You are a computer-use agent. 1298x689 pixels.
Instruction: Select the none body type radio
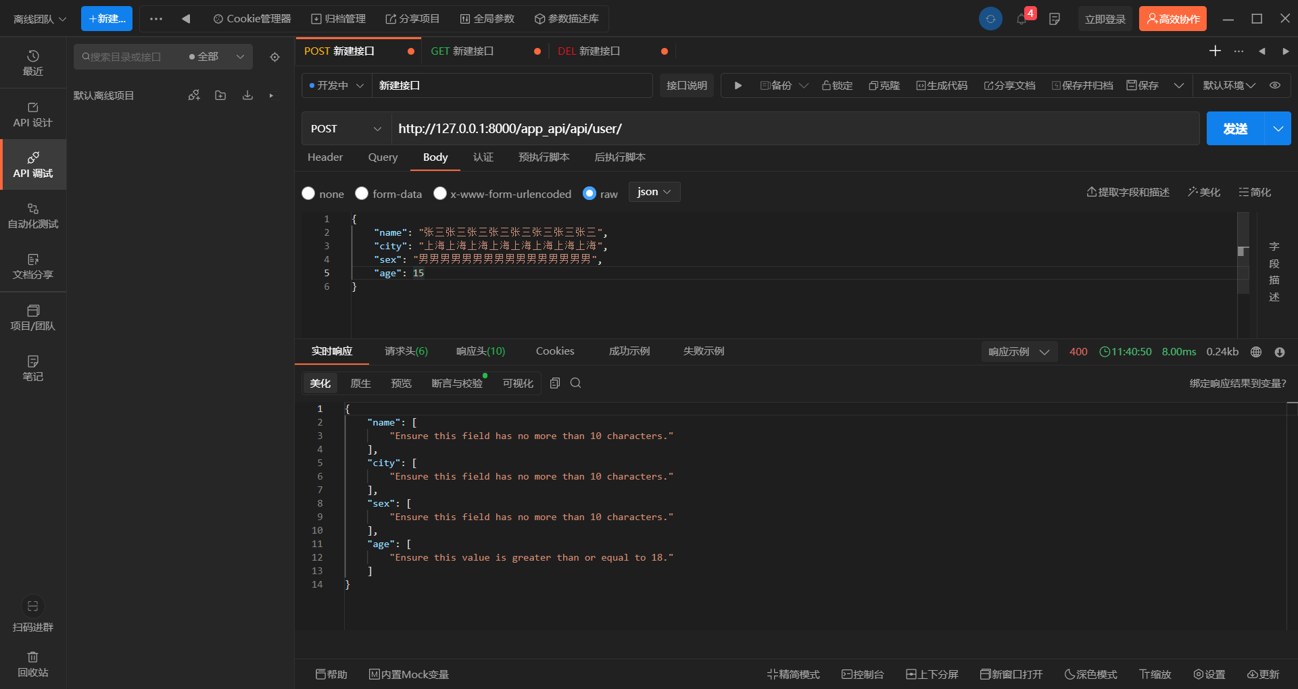308,193
